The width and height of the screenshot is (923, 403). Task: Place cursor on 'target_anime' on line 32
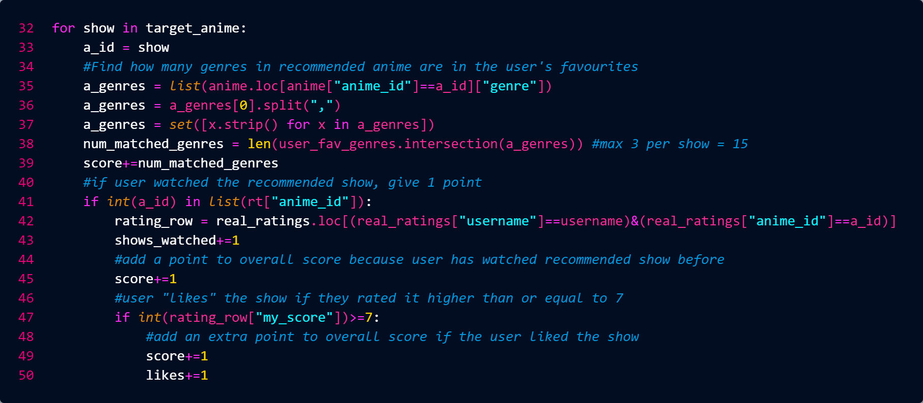[193, 28]
